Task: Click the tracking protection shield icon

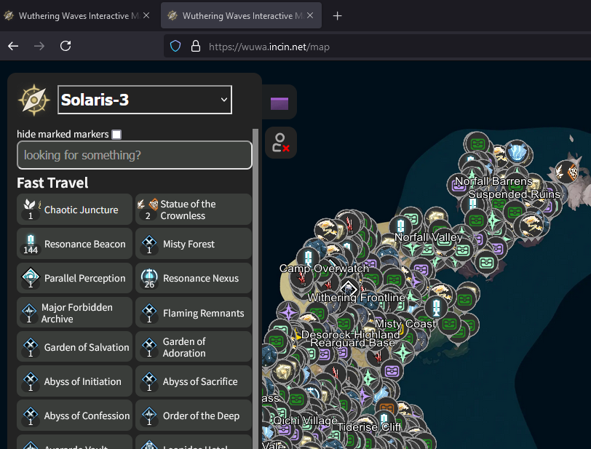Action: pyautogui.click(x=175, y=47)
